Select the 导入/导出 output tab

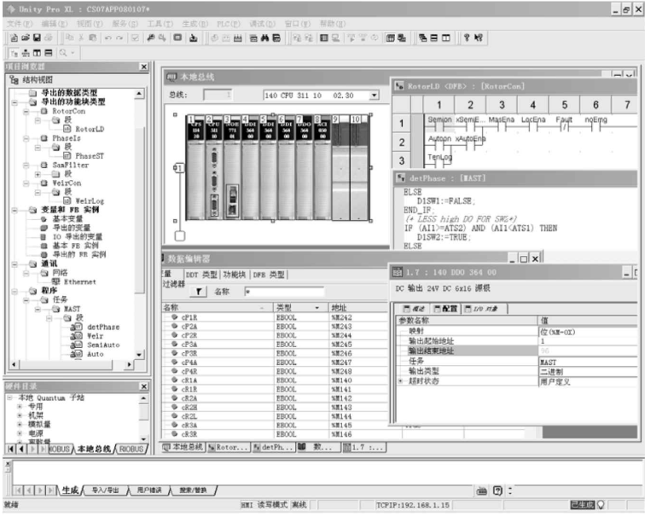[x=105, y=490]
